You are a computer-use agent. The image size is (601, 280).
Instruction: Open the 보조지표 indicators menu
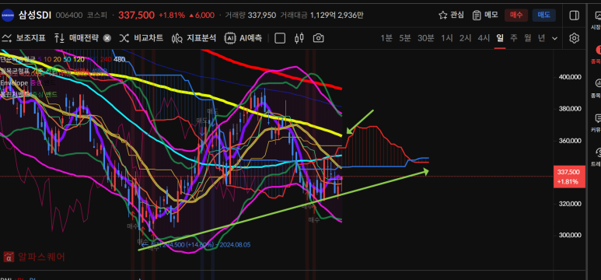[x=24, y=38]
